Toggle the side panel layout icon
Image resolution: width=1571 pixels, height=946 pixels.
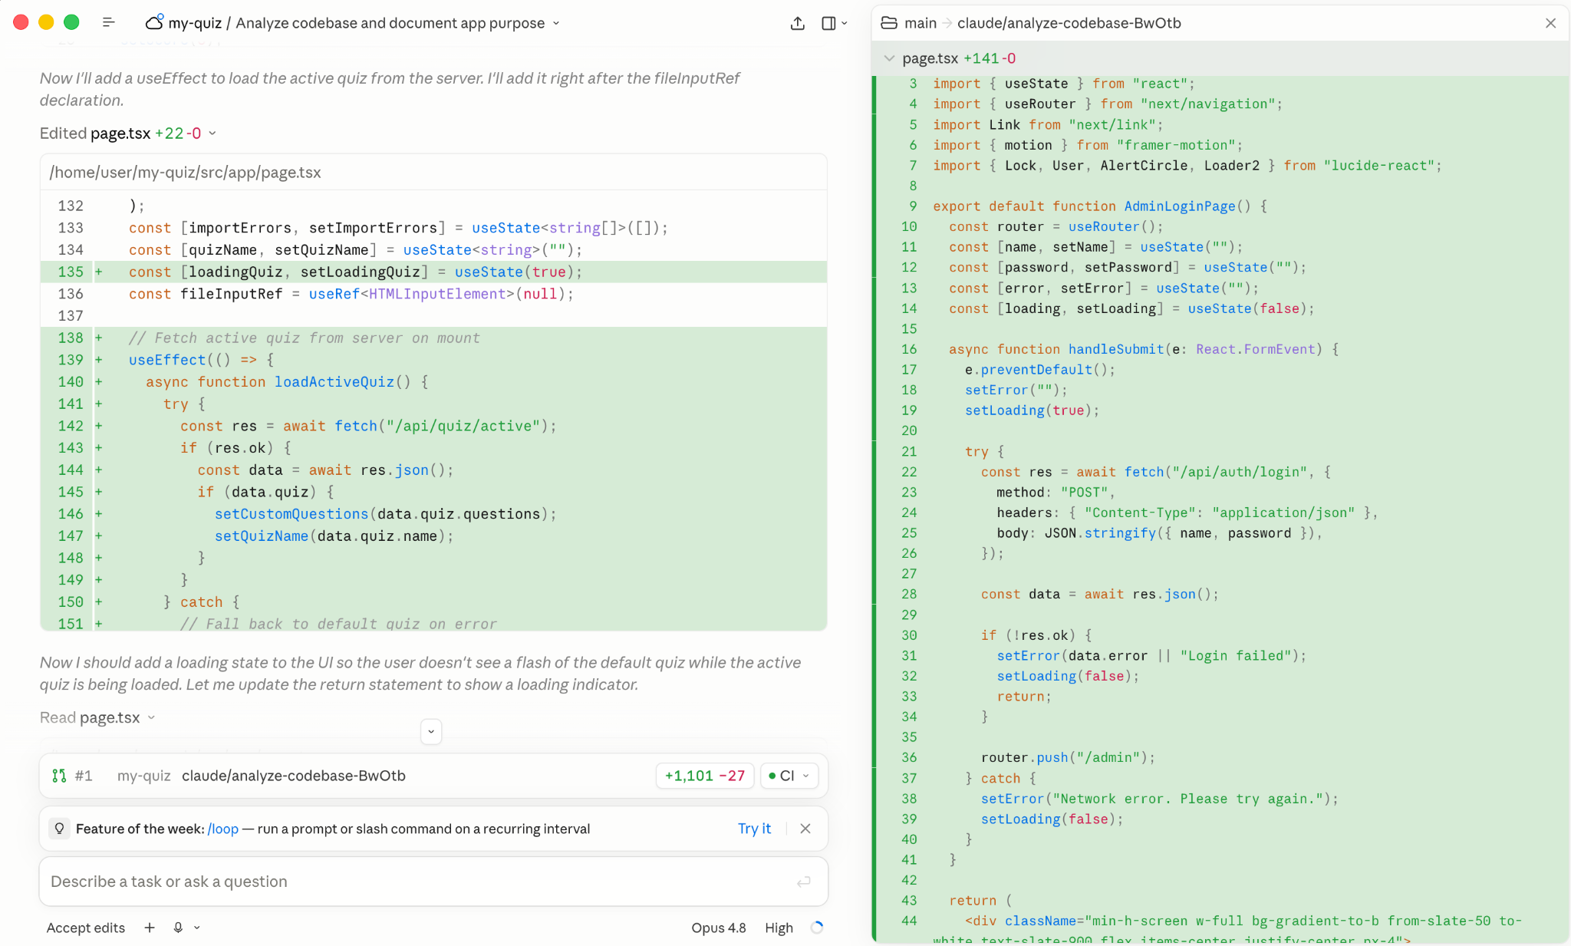(828, 23)
